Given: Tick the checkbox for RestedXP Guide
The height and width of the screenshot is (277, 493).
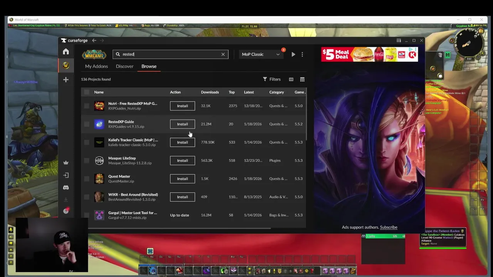Looking at the screenshot, I should point(86,124).
